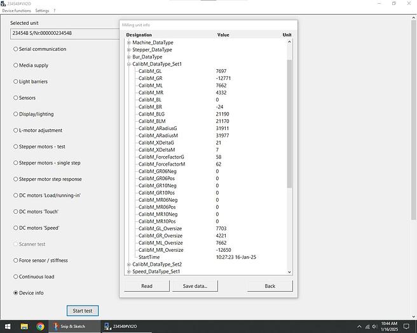Select the Serial communication radio button
Image resolution: width=417 pixels, height=333 pixels.
tap(15, 49)
